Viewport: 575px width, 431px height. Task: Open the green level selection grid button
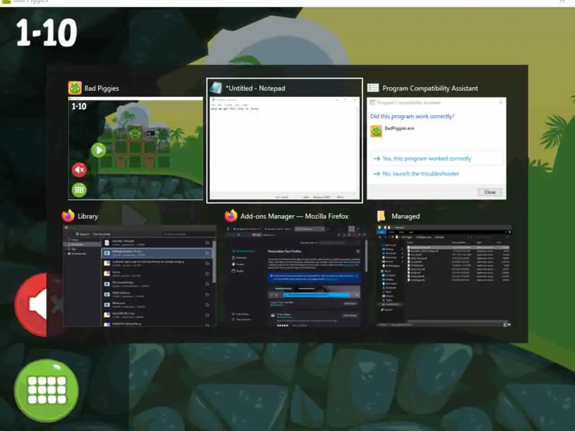(x=47, y=391)
